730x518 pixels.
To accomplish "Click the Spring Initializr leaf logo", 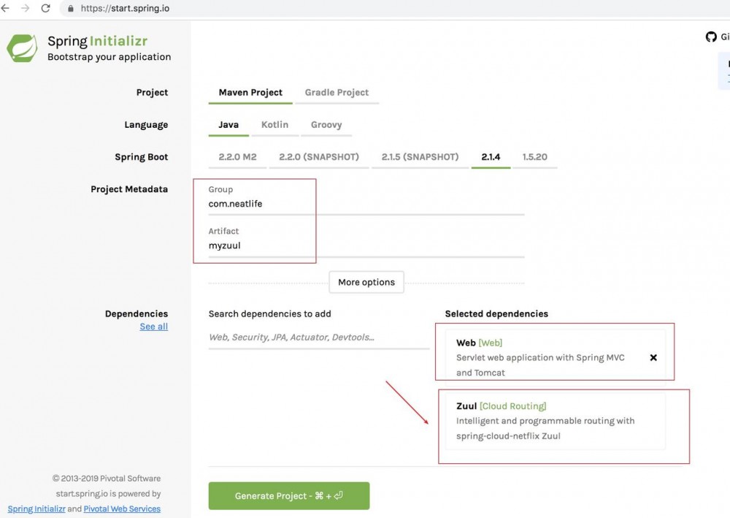I will [23, 48].
